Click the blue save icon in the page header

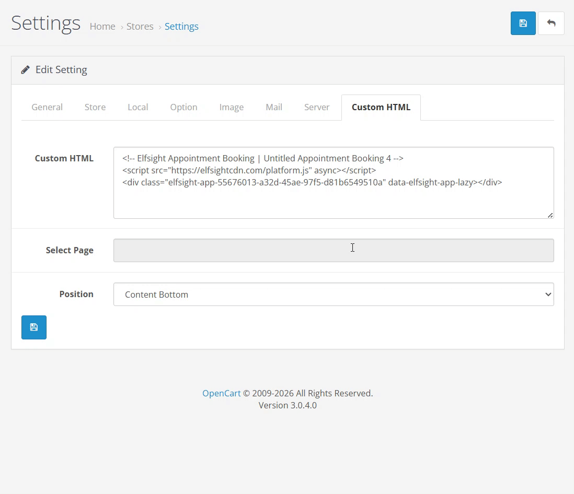point(523,23)
